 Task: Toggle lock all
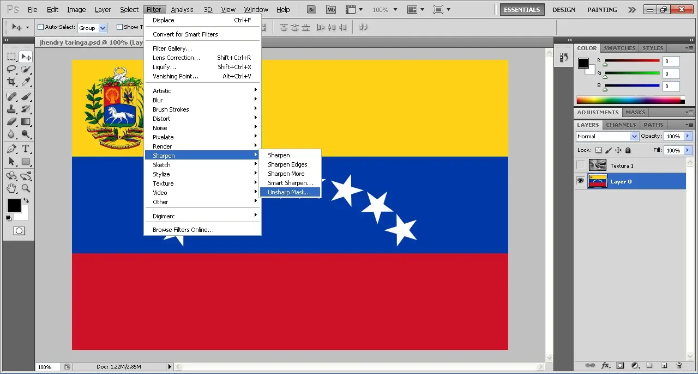pyautogui.click(x=628, y=150)
